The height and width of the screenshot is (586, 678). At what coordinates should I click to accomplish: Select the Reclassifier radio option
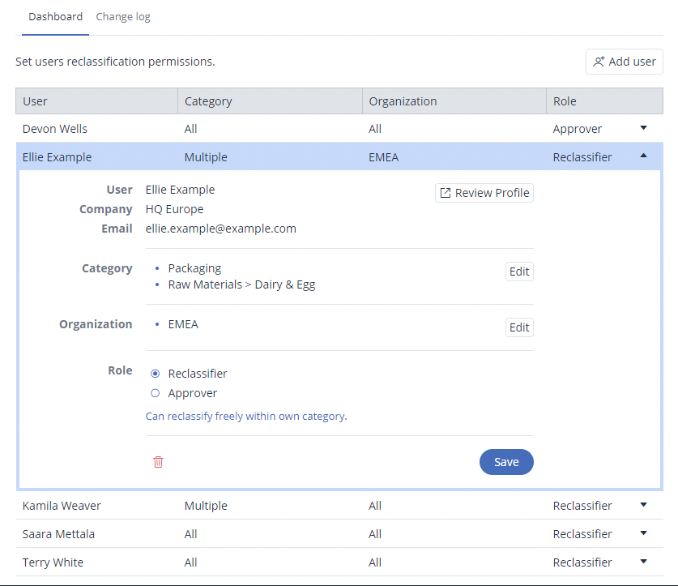pos(156,374)
